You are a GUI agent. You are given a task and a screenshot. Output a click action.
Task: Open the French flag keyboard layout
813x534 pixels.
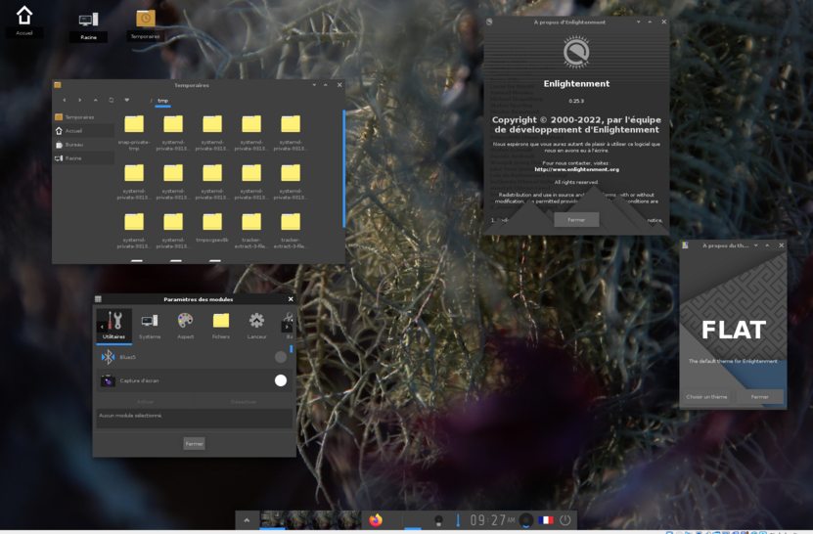click(546, 520)
